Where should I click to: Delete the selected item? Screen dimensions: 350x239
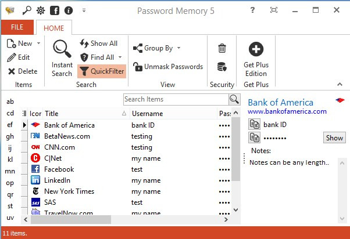pyautogui.click(x=23, y=71)
